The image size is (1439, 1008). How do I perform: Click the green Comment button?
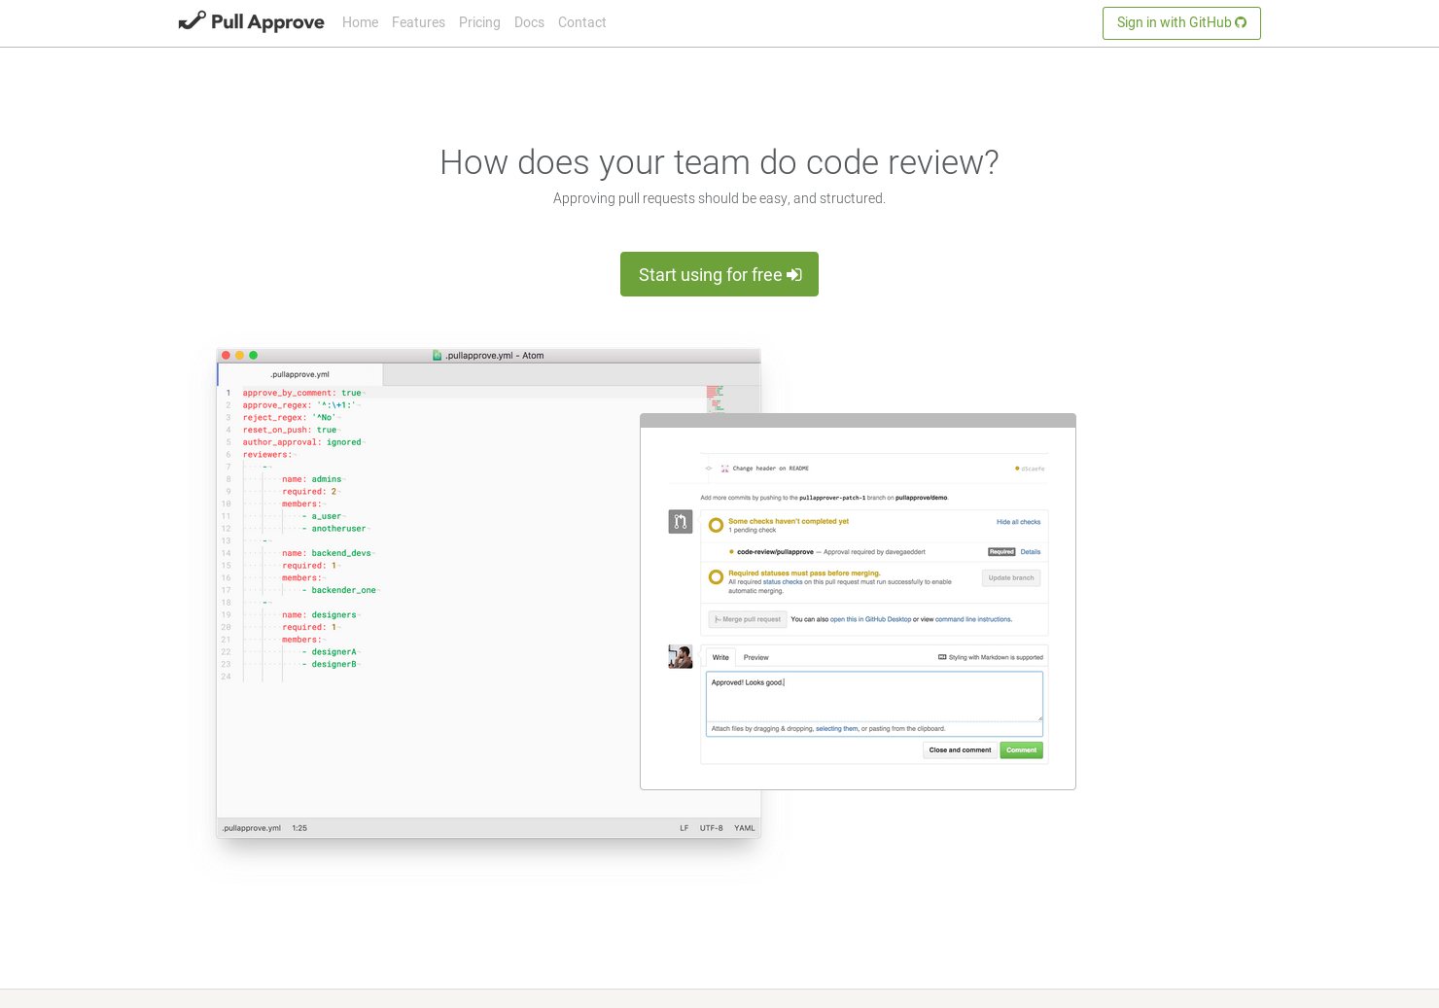(1021, 750)
